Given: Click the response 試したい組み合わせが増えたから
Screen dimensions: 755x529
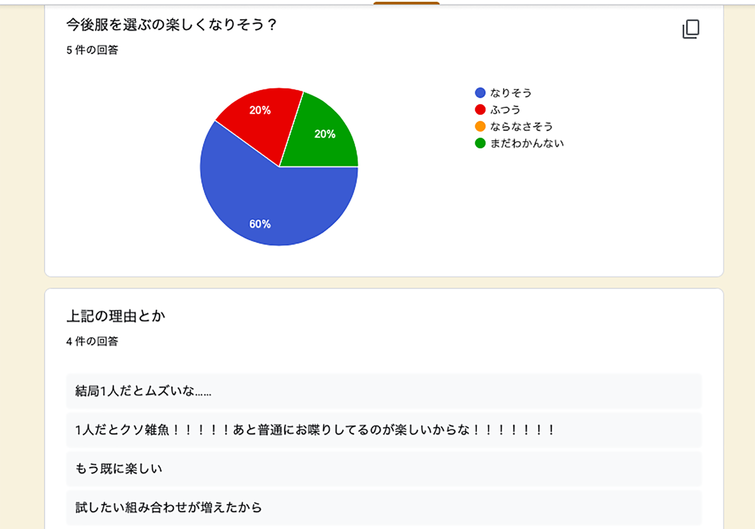Looking at the screenshot, I should pos(168,507).
